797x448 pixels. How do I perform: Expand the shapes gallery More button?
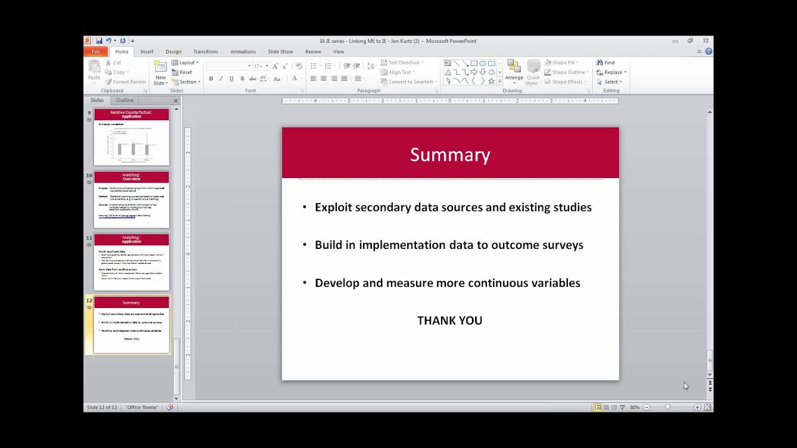499,81
